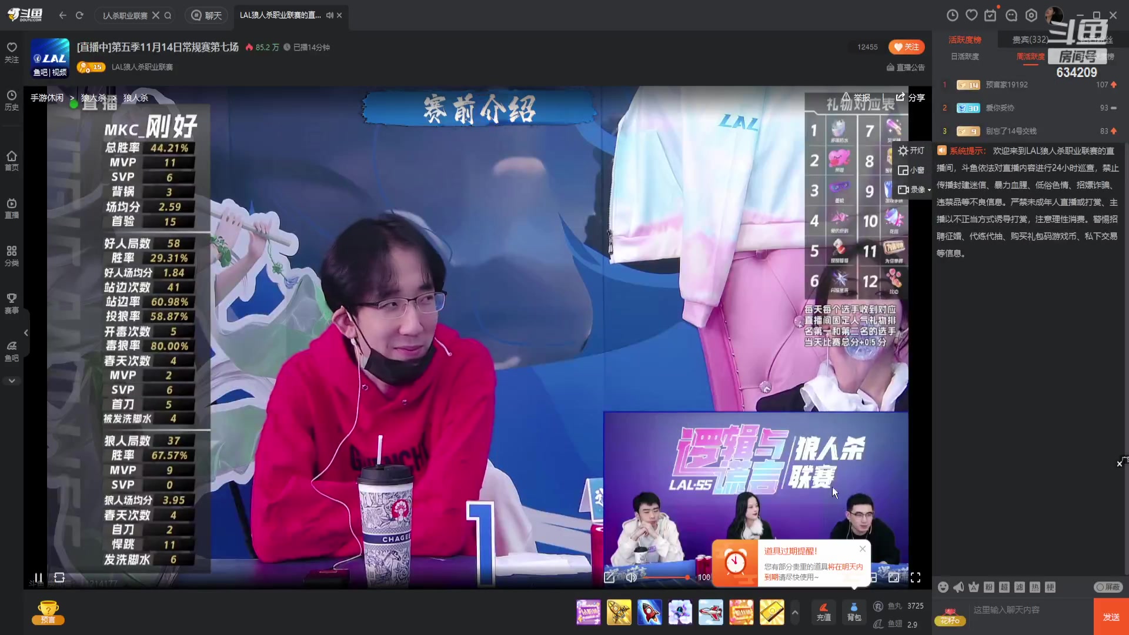The height and width of the screenshot is (635, 1129).
Task: Expand the gift list up arrow
Action: pyautogui.click(x=795, y=613)
